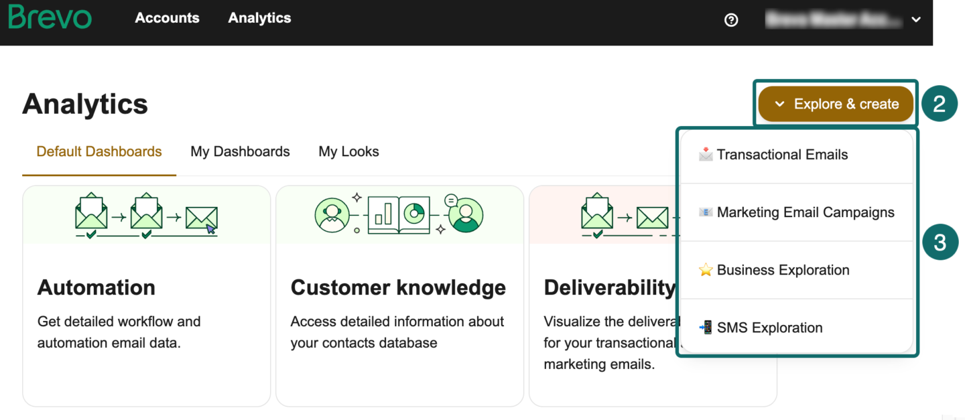Click the Automation card envelope illustration

(x=146, y=216)
